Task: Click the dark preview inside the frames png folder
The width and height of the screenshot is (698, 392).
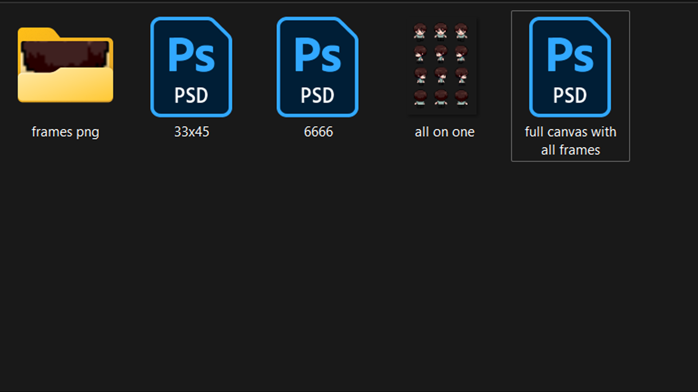Action: tap(65, 55)
